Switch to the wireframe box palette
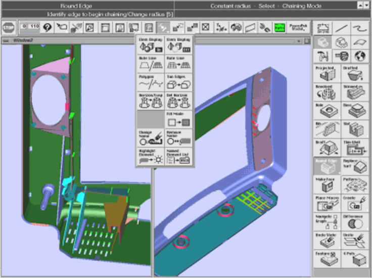The image size is (372, 278). [x=341, y=42]
